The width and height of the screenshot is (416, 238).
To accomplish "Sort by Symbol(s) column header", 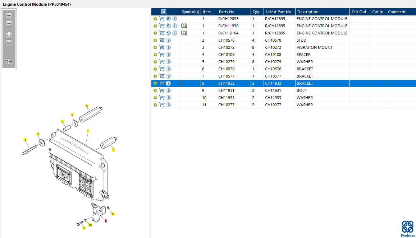I will pyautogui.click(x=190, y=11).
